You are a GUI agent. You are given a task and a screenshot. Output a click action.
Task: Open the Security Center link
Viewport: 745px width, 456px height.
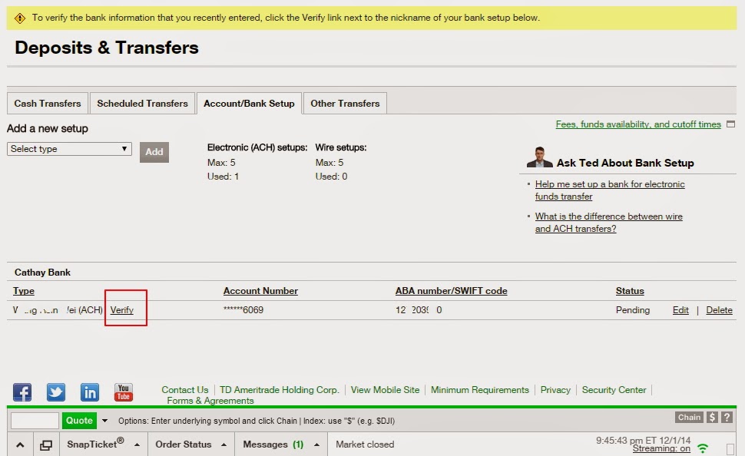click(614, 389)
